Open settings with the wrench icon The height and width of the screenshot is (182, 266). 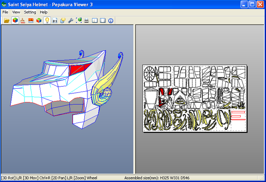(x=71, y=20)
